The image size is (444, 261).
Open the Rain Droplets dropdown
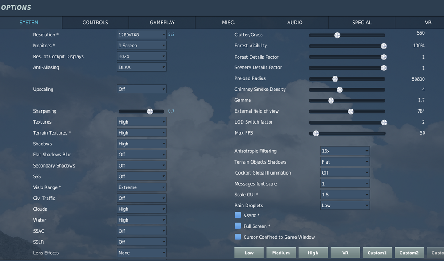345,205
